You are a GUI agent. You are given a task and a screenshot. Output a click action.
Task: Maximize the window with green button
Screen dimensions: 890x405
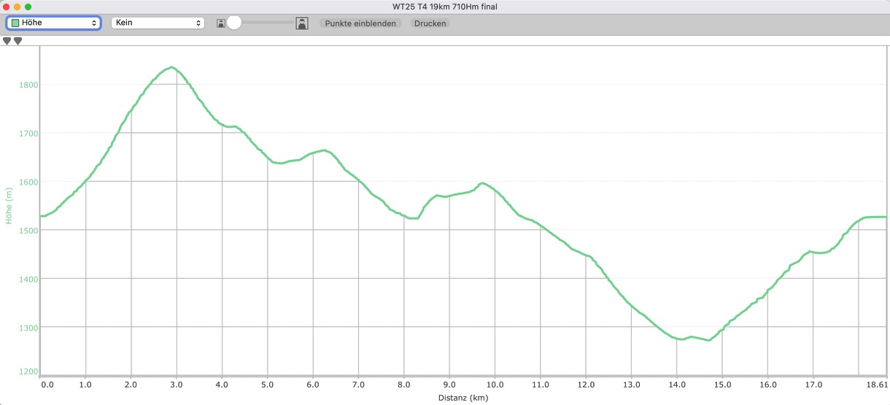click(x=28, y=7)
